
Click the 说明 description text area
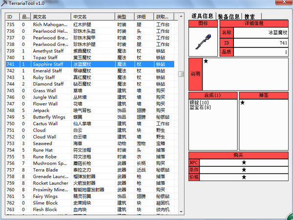click(245, 74)
